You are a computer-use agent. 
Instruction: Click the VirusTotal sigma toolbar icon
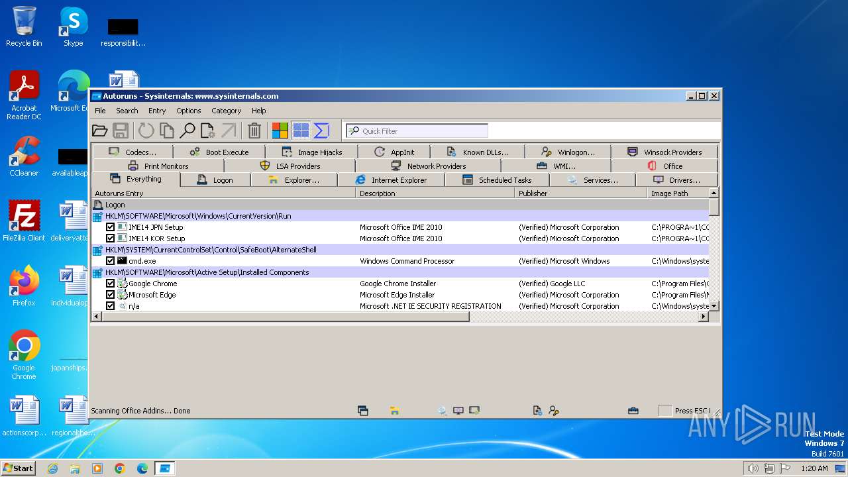coord(321,131)
